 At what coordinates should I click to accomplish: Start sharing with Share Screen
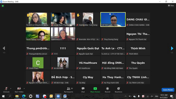tap(95, 90)
